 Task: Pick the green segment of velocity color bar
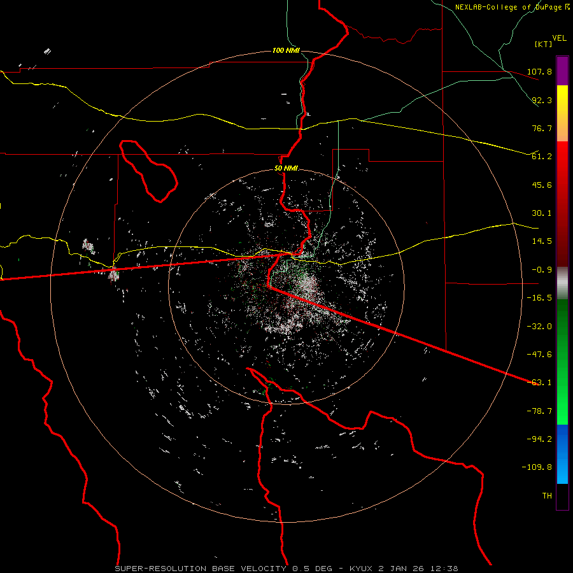click(x=562, y=362)
